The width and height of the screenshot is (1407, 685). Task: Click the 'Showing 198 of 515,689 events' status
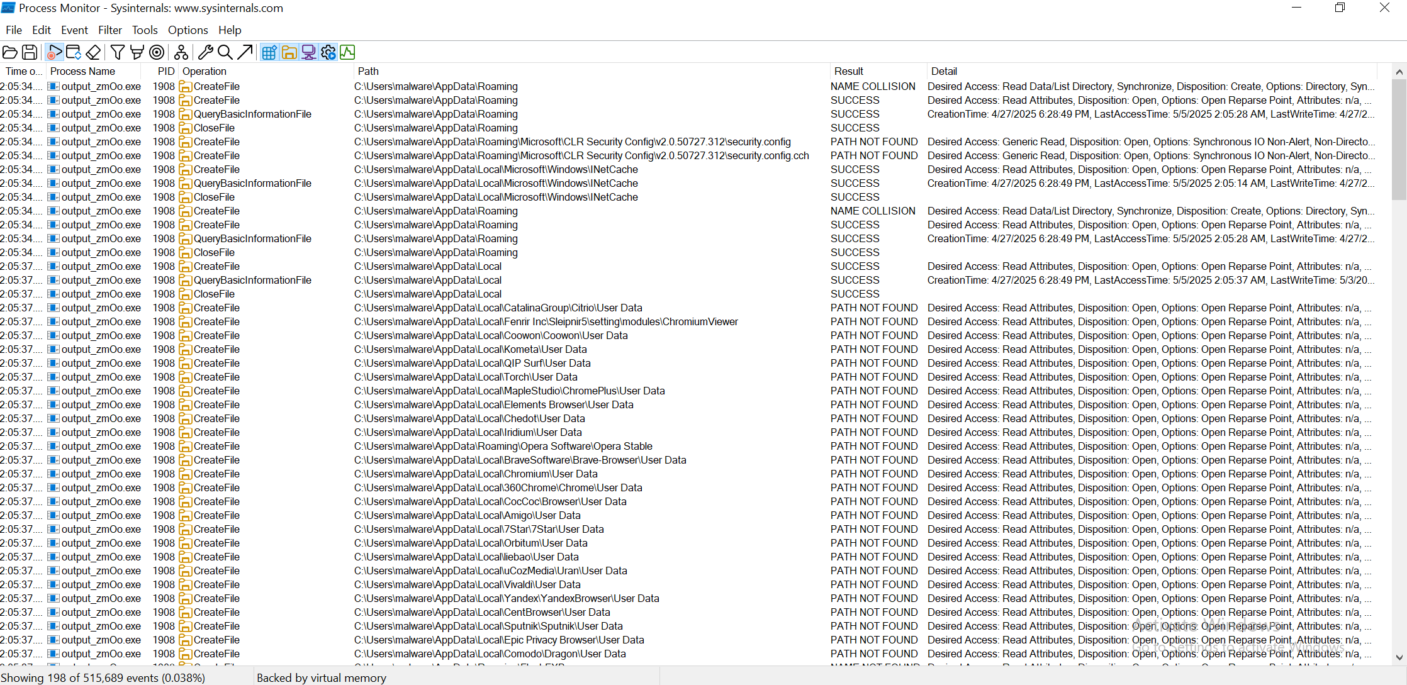103,677
